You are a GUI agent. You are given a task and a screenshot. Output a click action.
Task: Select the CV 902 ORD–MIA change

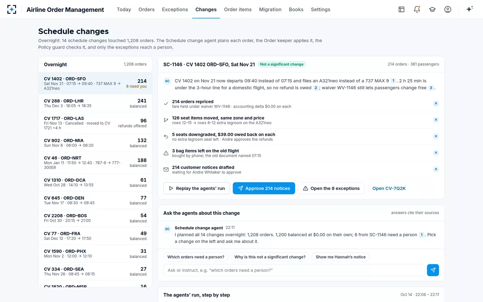pos(95,143)
